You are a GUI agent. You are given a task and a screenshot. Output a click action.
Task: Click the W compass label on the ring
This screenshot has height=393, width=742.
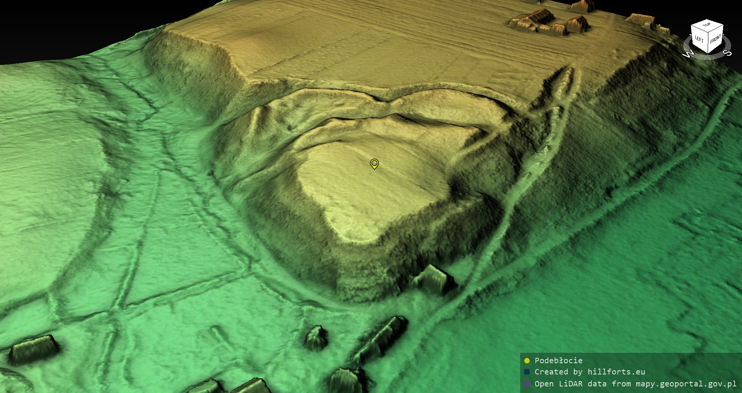688,54
